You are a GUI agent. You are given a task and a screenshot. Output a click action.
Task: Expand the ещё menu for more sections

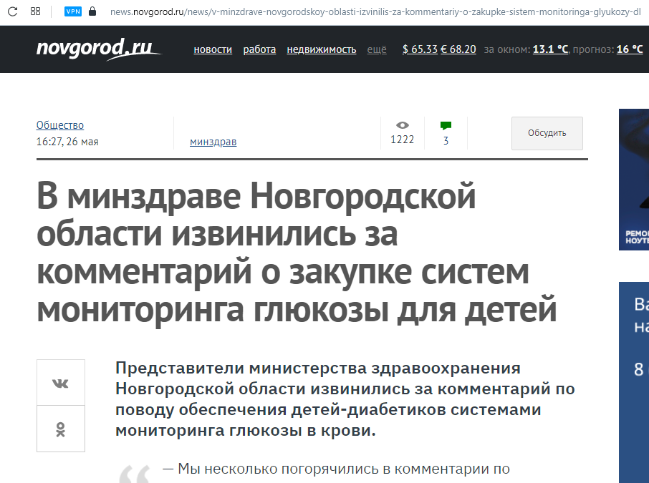(376, 49)
